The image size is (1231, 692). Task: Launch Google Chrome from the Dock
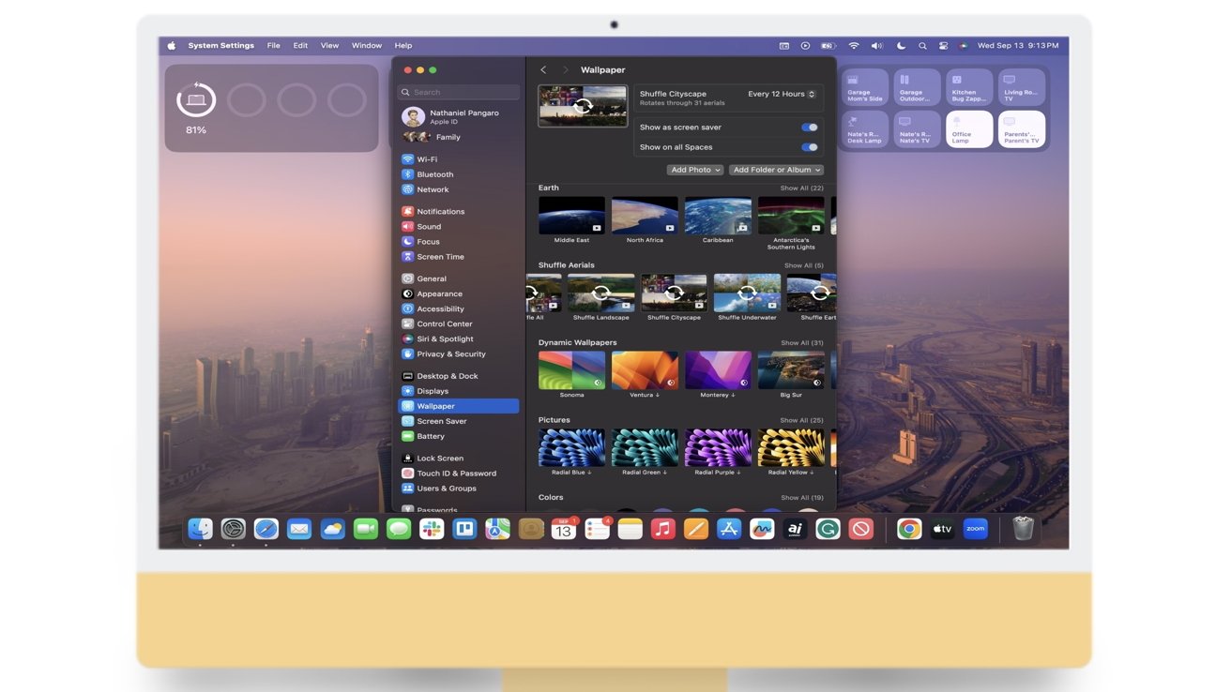[908, 529]
